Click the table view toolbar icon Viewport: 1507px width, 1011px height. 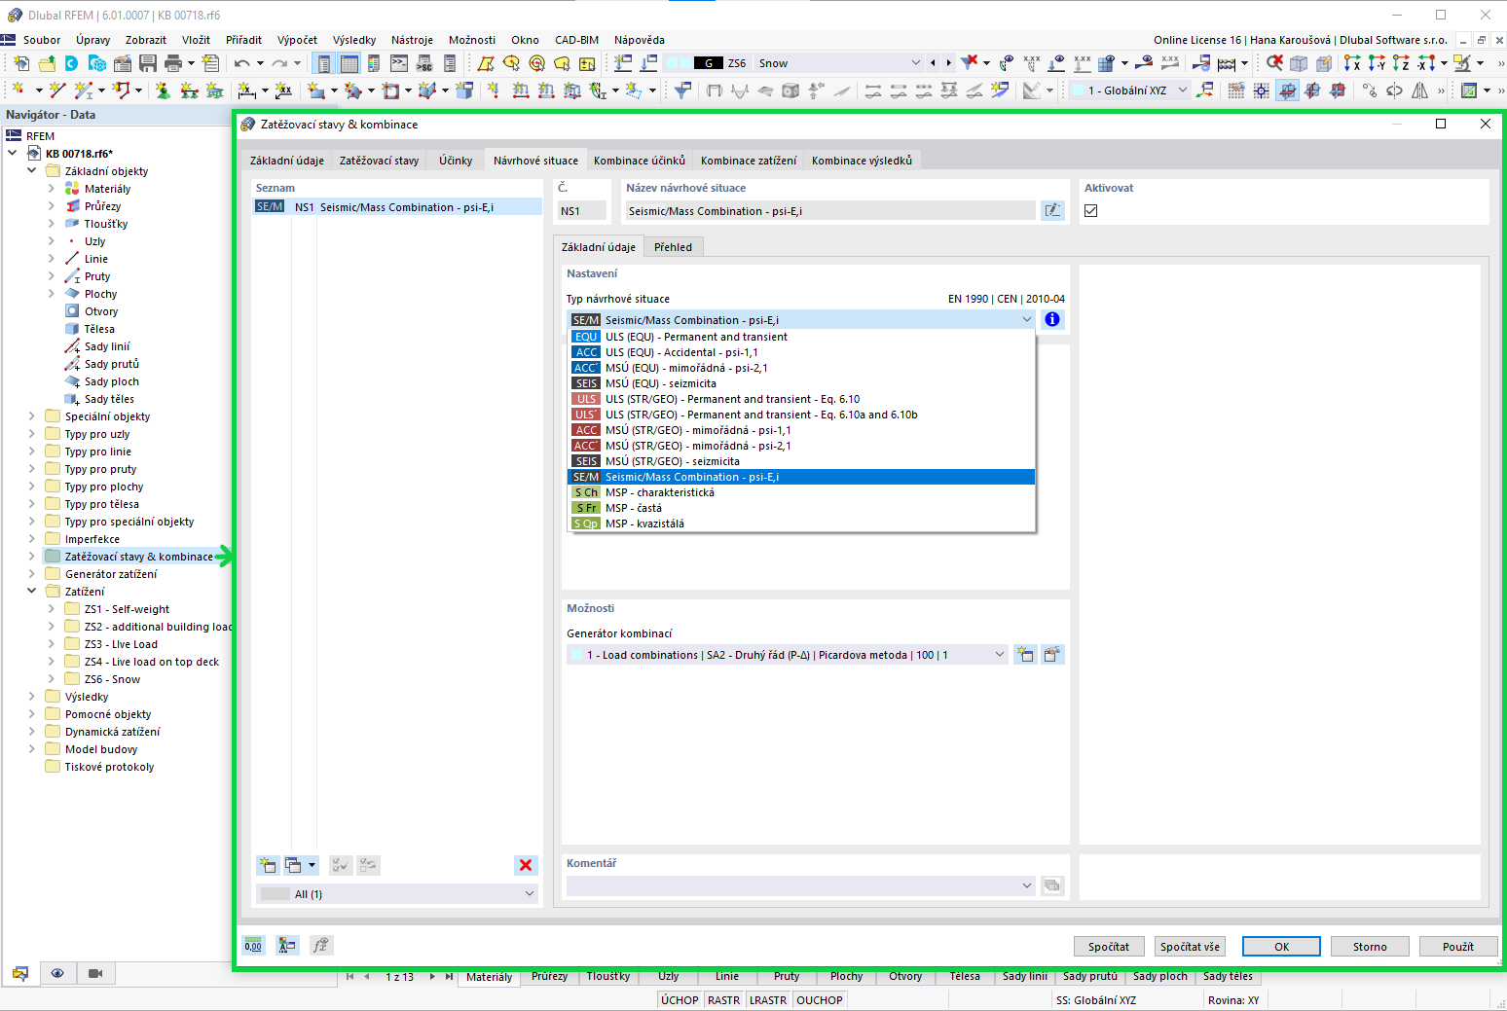349,63
